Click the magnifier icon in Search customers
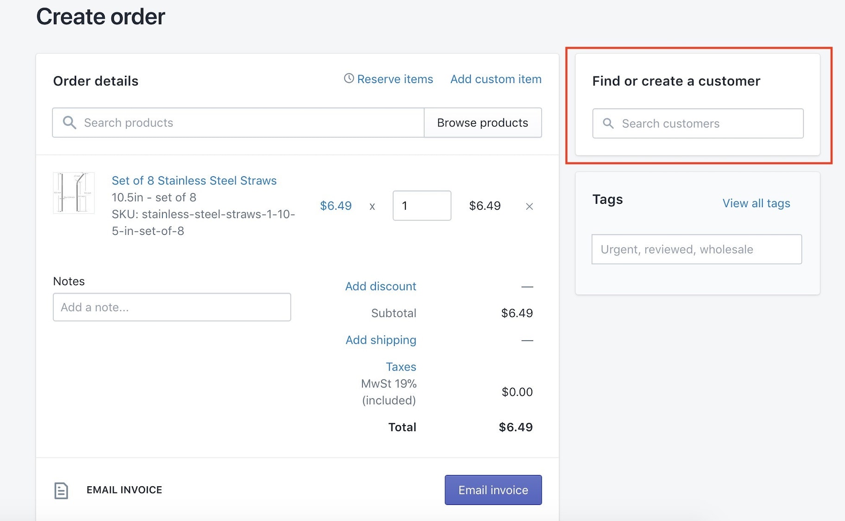Image resolution: width=845 pixels, height=521 pixels. [x=608, y=124]
